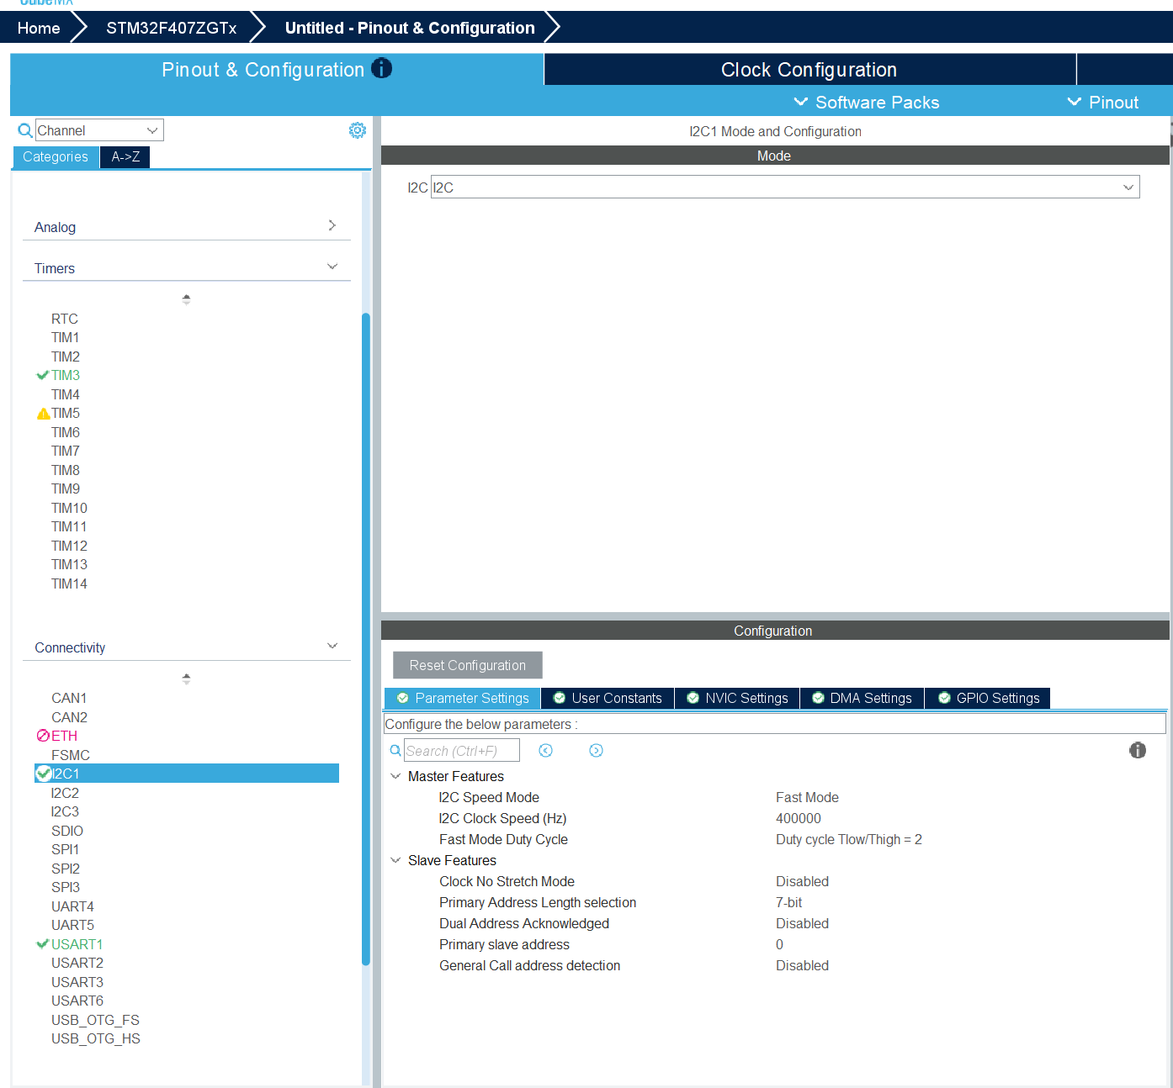Image resolution: width=1173 pixels, height=1088 pixels.
Task: Click the Timers list sort arrows
Action: [186, 299]
